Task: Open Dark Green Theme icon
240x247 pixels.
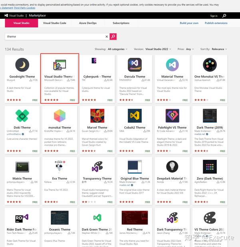Action: pyautogui.click(x=97, y=218)
